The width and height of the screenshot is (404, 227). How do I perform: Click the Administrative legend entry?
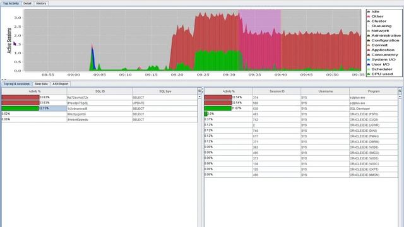pos(384,35)
